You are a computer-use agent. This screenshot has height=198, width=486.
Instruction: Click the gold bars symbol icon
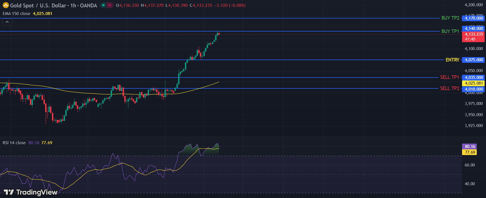click(x=6, y=5)
